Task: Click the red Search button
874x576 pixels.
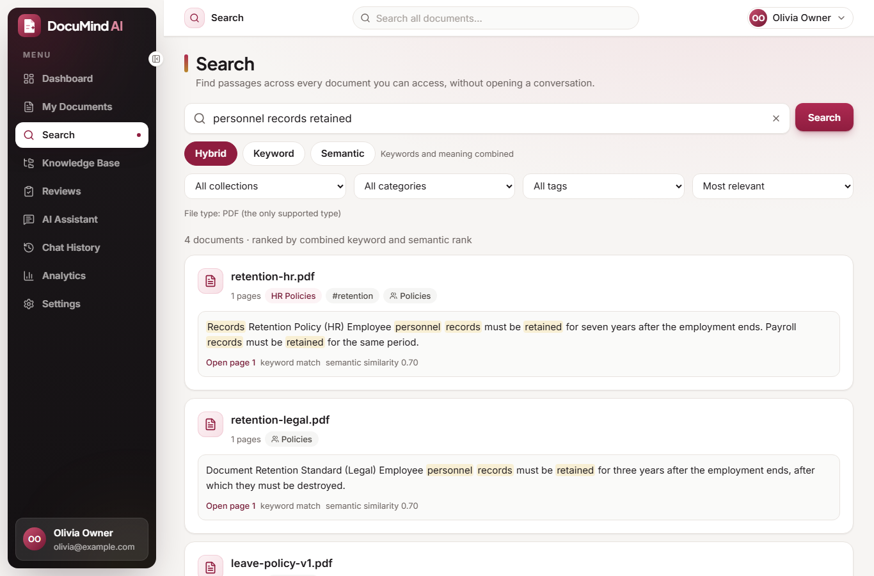Action: (824, 118)
